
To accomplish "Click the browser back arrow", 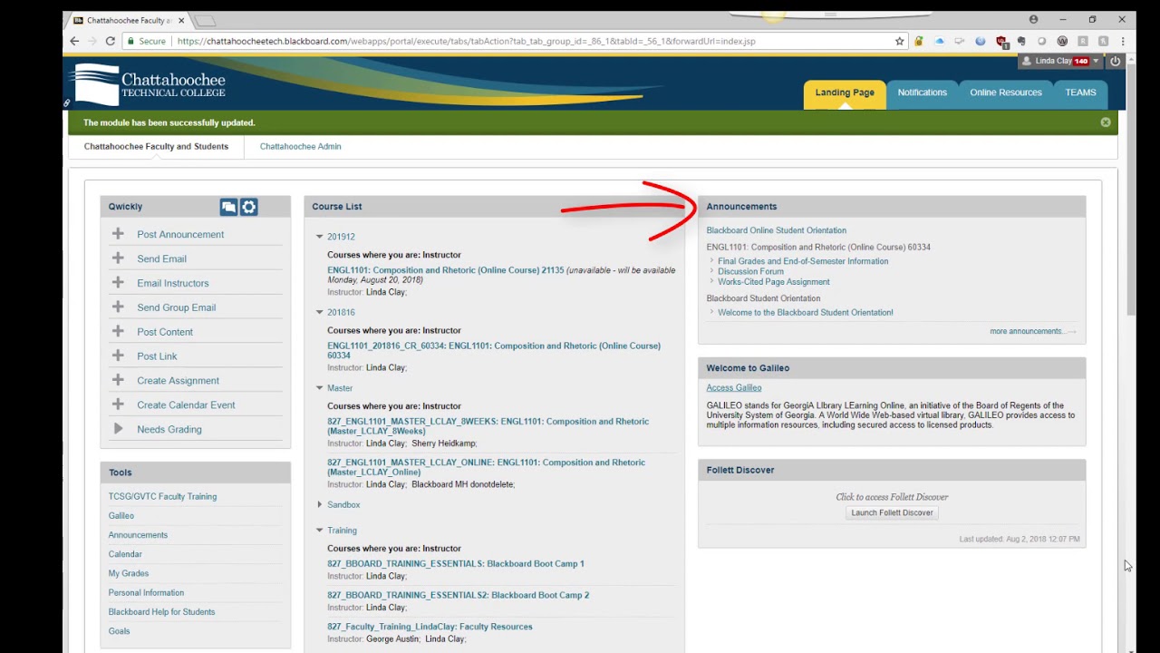I will (x=75, y=41).
